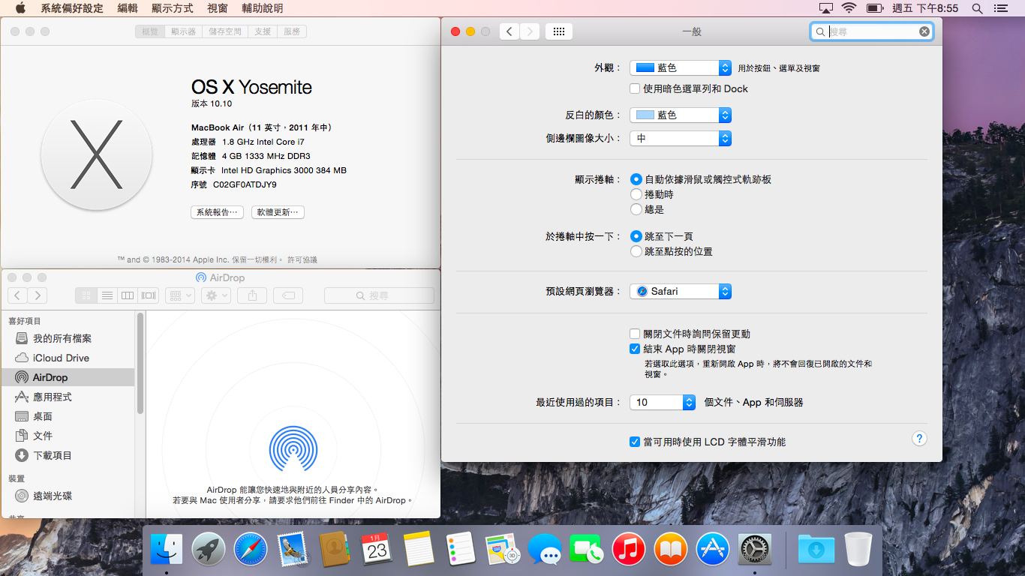Choose 跳至下一頁 radio button
Viewport: 1025px width, 576px height.
(x=636, y=236)
